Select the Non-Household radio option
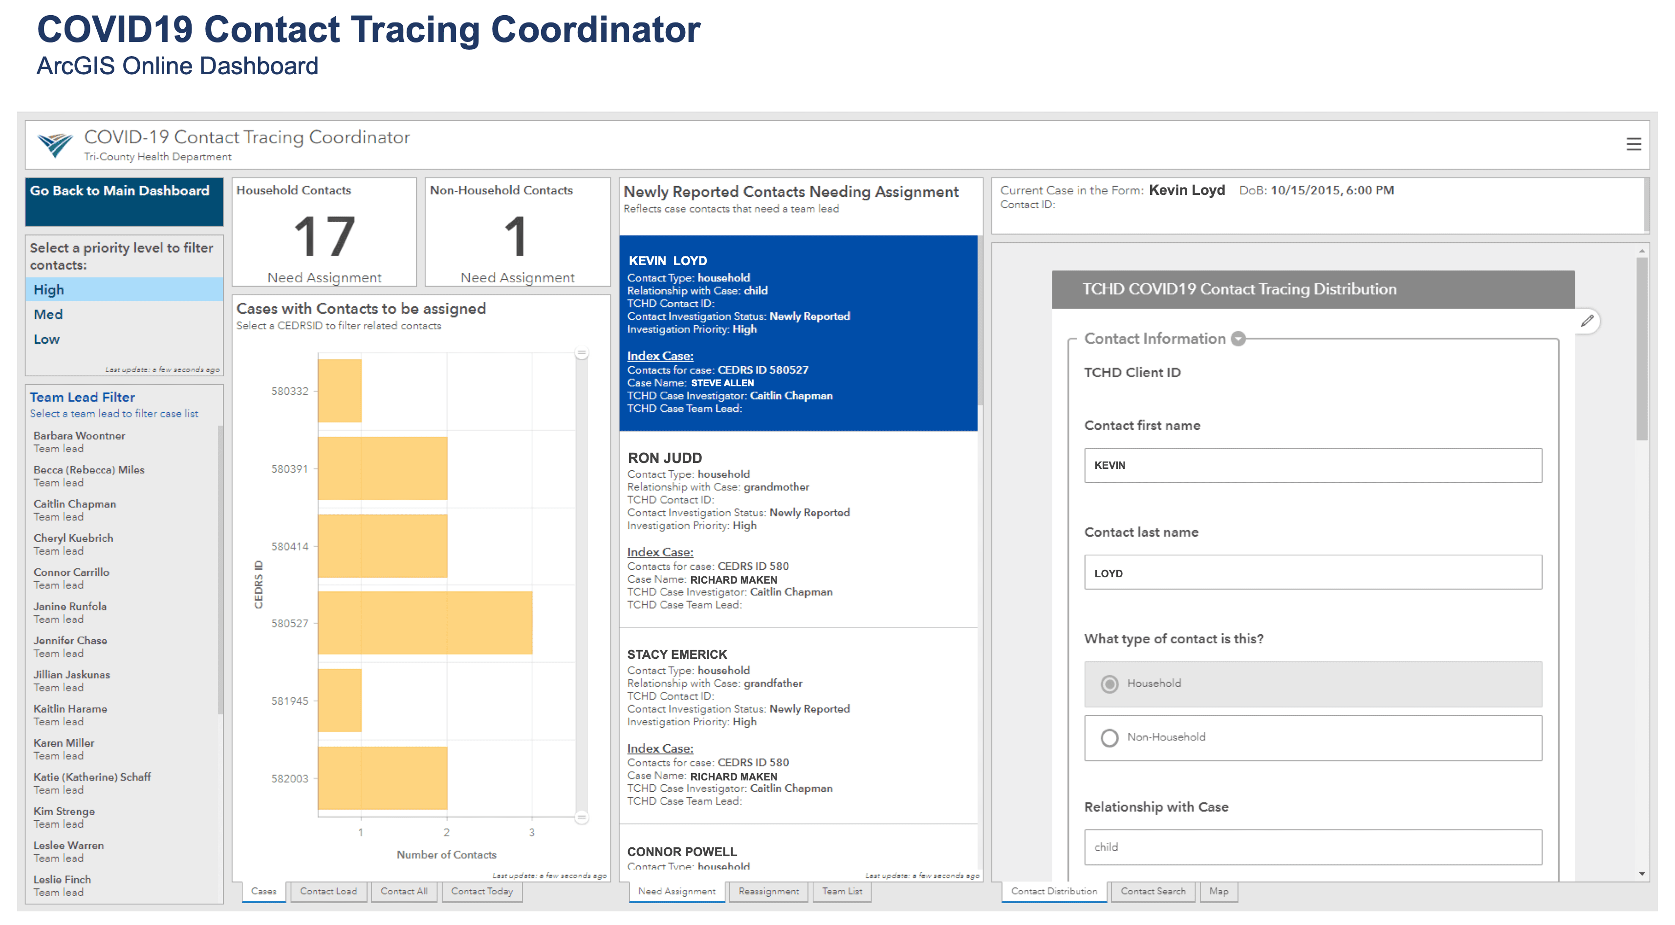 tap(1109, 737)
